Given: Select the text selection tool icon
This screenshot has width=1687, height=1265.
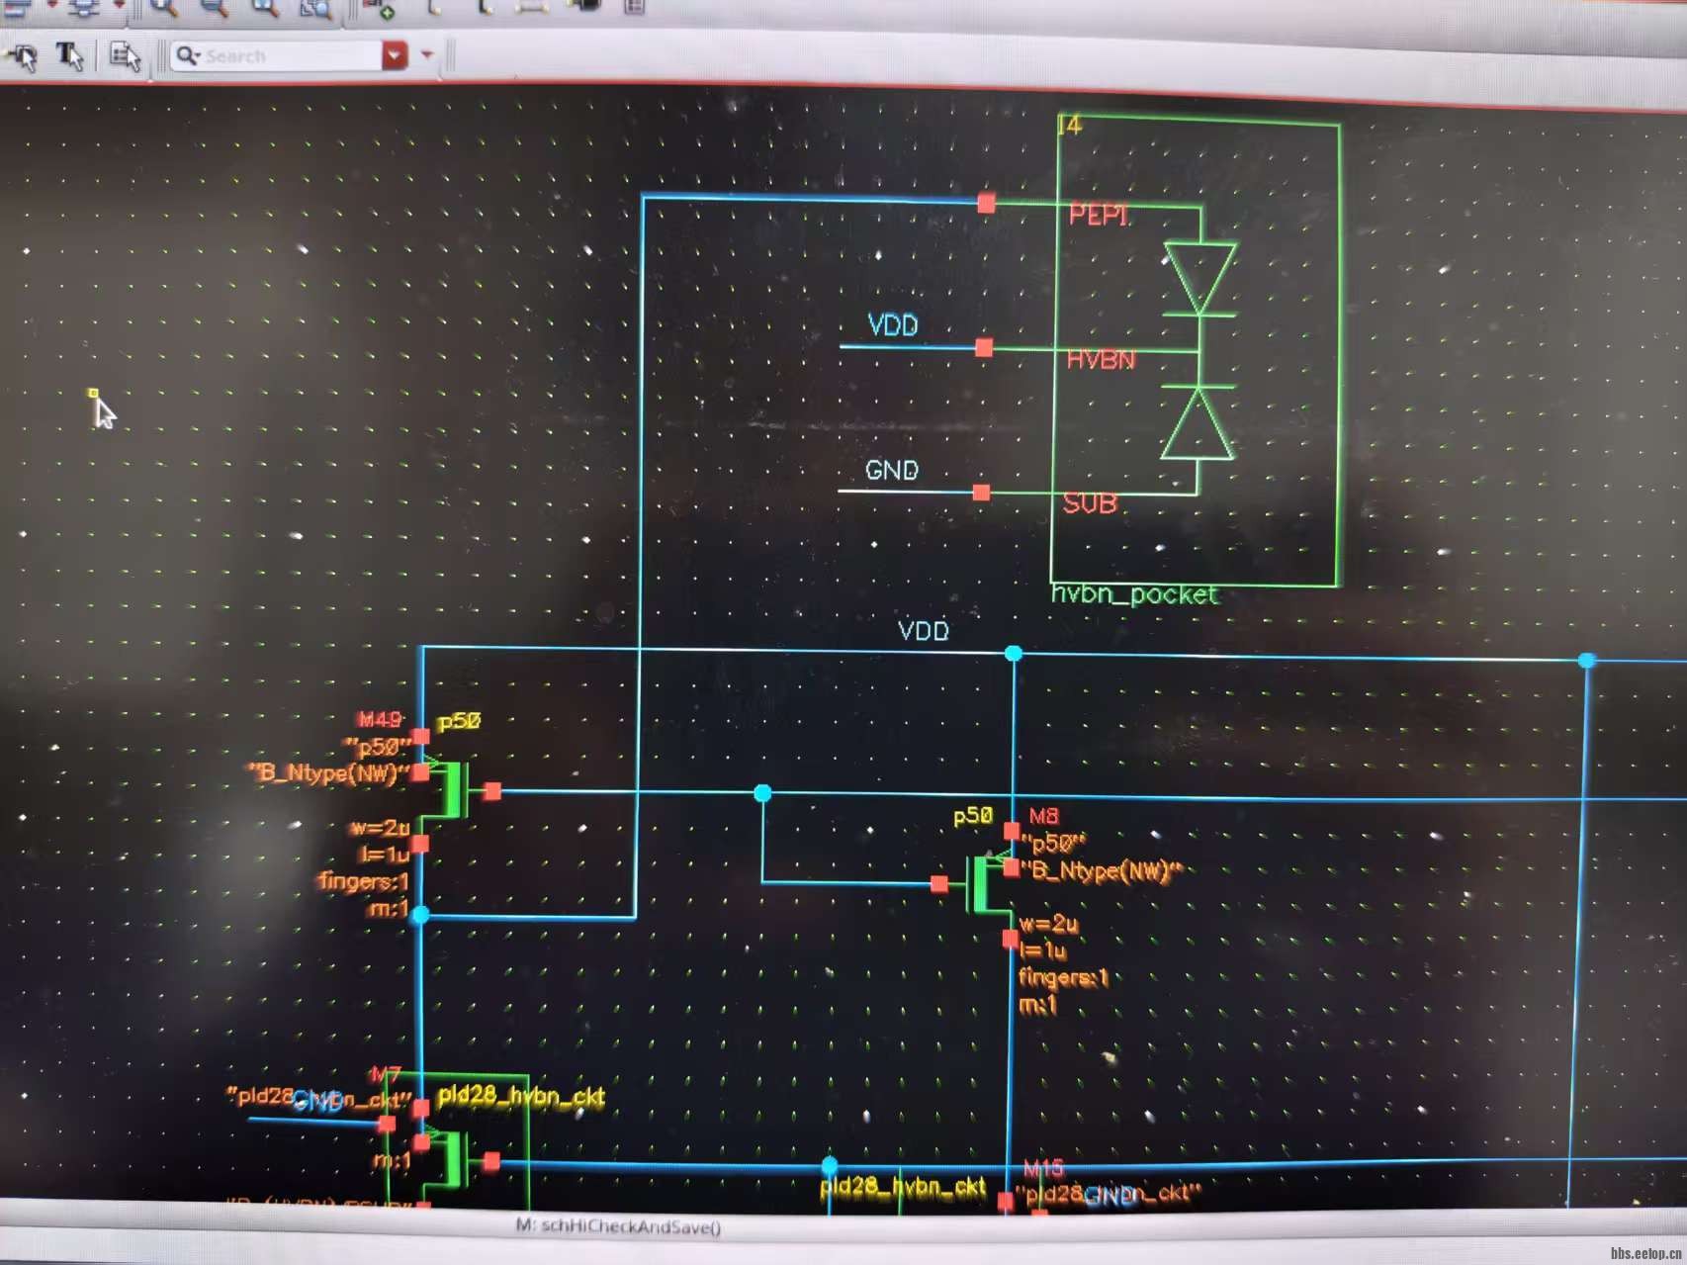Looking at the screenshot, I should tap(69, 56).
